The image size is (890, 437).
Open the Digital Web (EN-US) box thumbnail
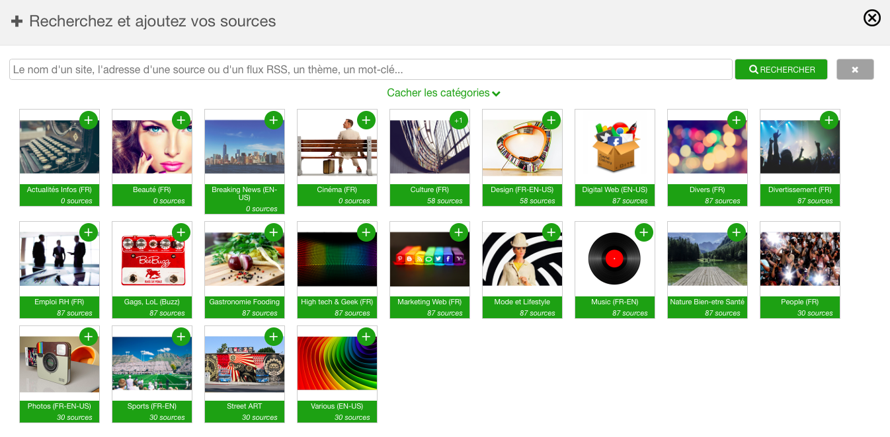click(615, 147)
